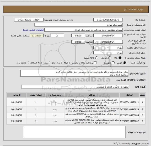The image size is (151, 146).
Task: Select the خدمت radio button
Action: tap(110, 58)
